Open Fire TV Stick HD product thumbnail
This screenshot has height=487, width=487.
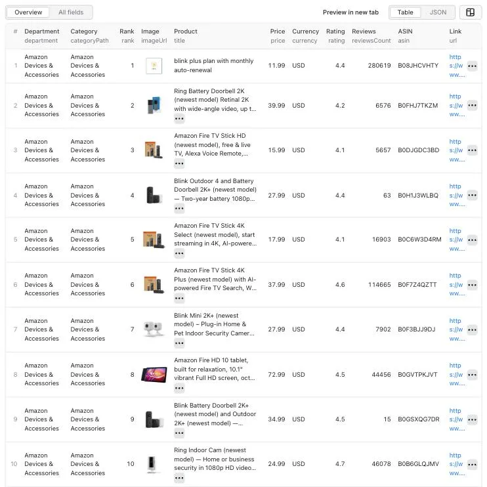point(154,150)
